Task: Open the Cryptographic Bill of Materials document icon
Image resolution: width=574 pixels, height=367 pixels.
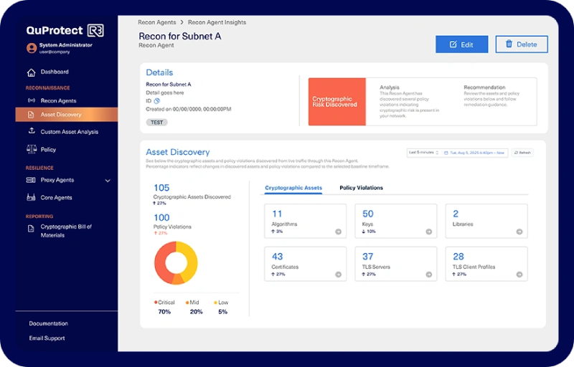Action: (x=31, y=229)
